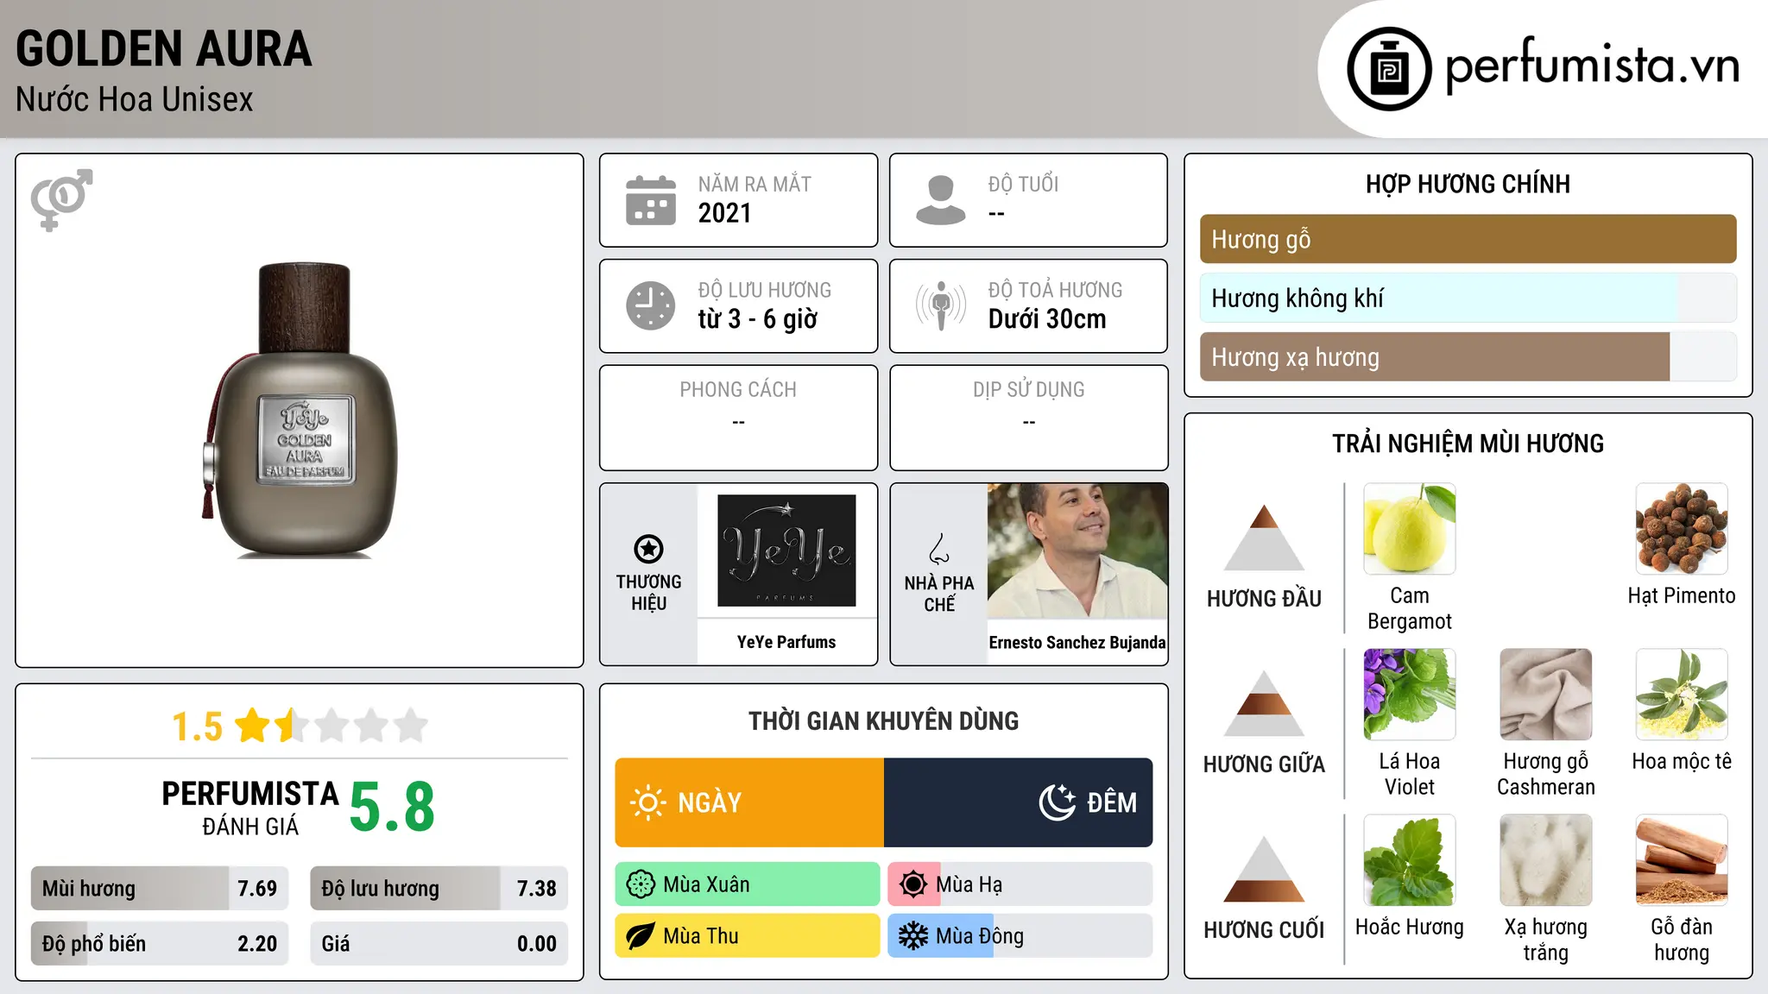
Task: Click the DỊP SỬ DỤNG heading
Action: [1029, 390]
